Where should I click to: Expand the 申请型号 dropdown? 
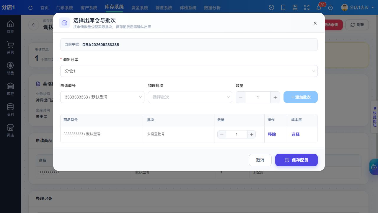tap(102, 97)
